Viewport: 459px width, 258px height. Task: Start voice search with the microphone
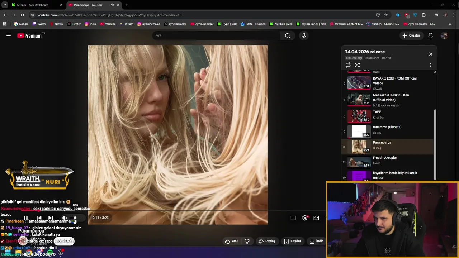(x=304, y=35)
